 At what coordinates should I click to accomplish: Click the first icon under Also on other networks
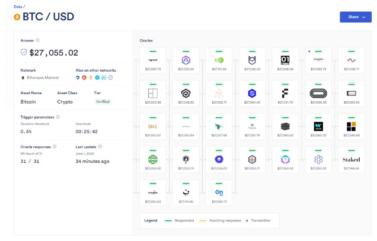[78, 78]
